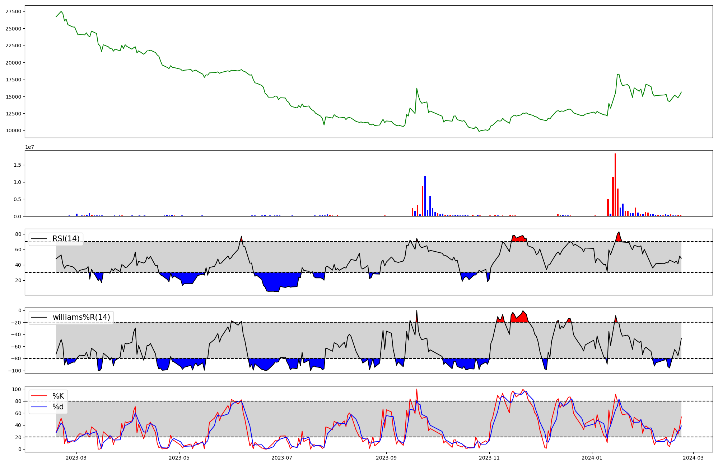Click the 12500 price axis label
This screenshot has height=466, width=718.
point(13,114)
